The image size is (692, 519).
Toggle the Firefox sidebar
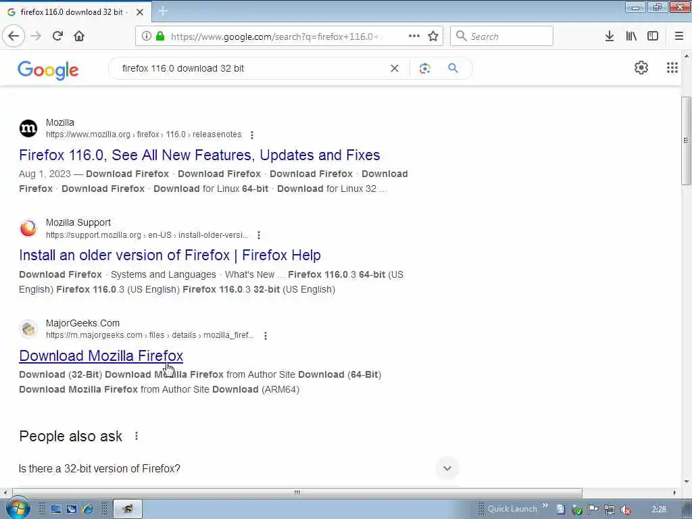[653, 36]
